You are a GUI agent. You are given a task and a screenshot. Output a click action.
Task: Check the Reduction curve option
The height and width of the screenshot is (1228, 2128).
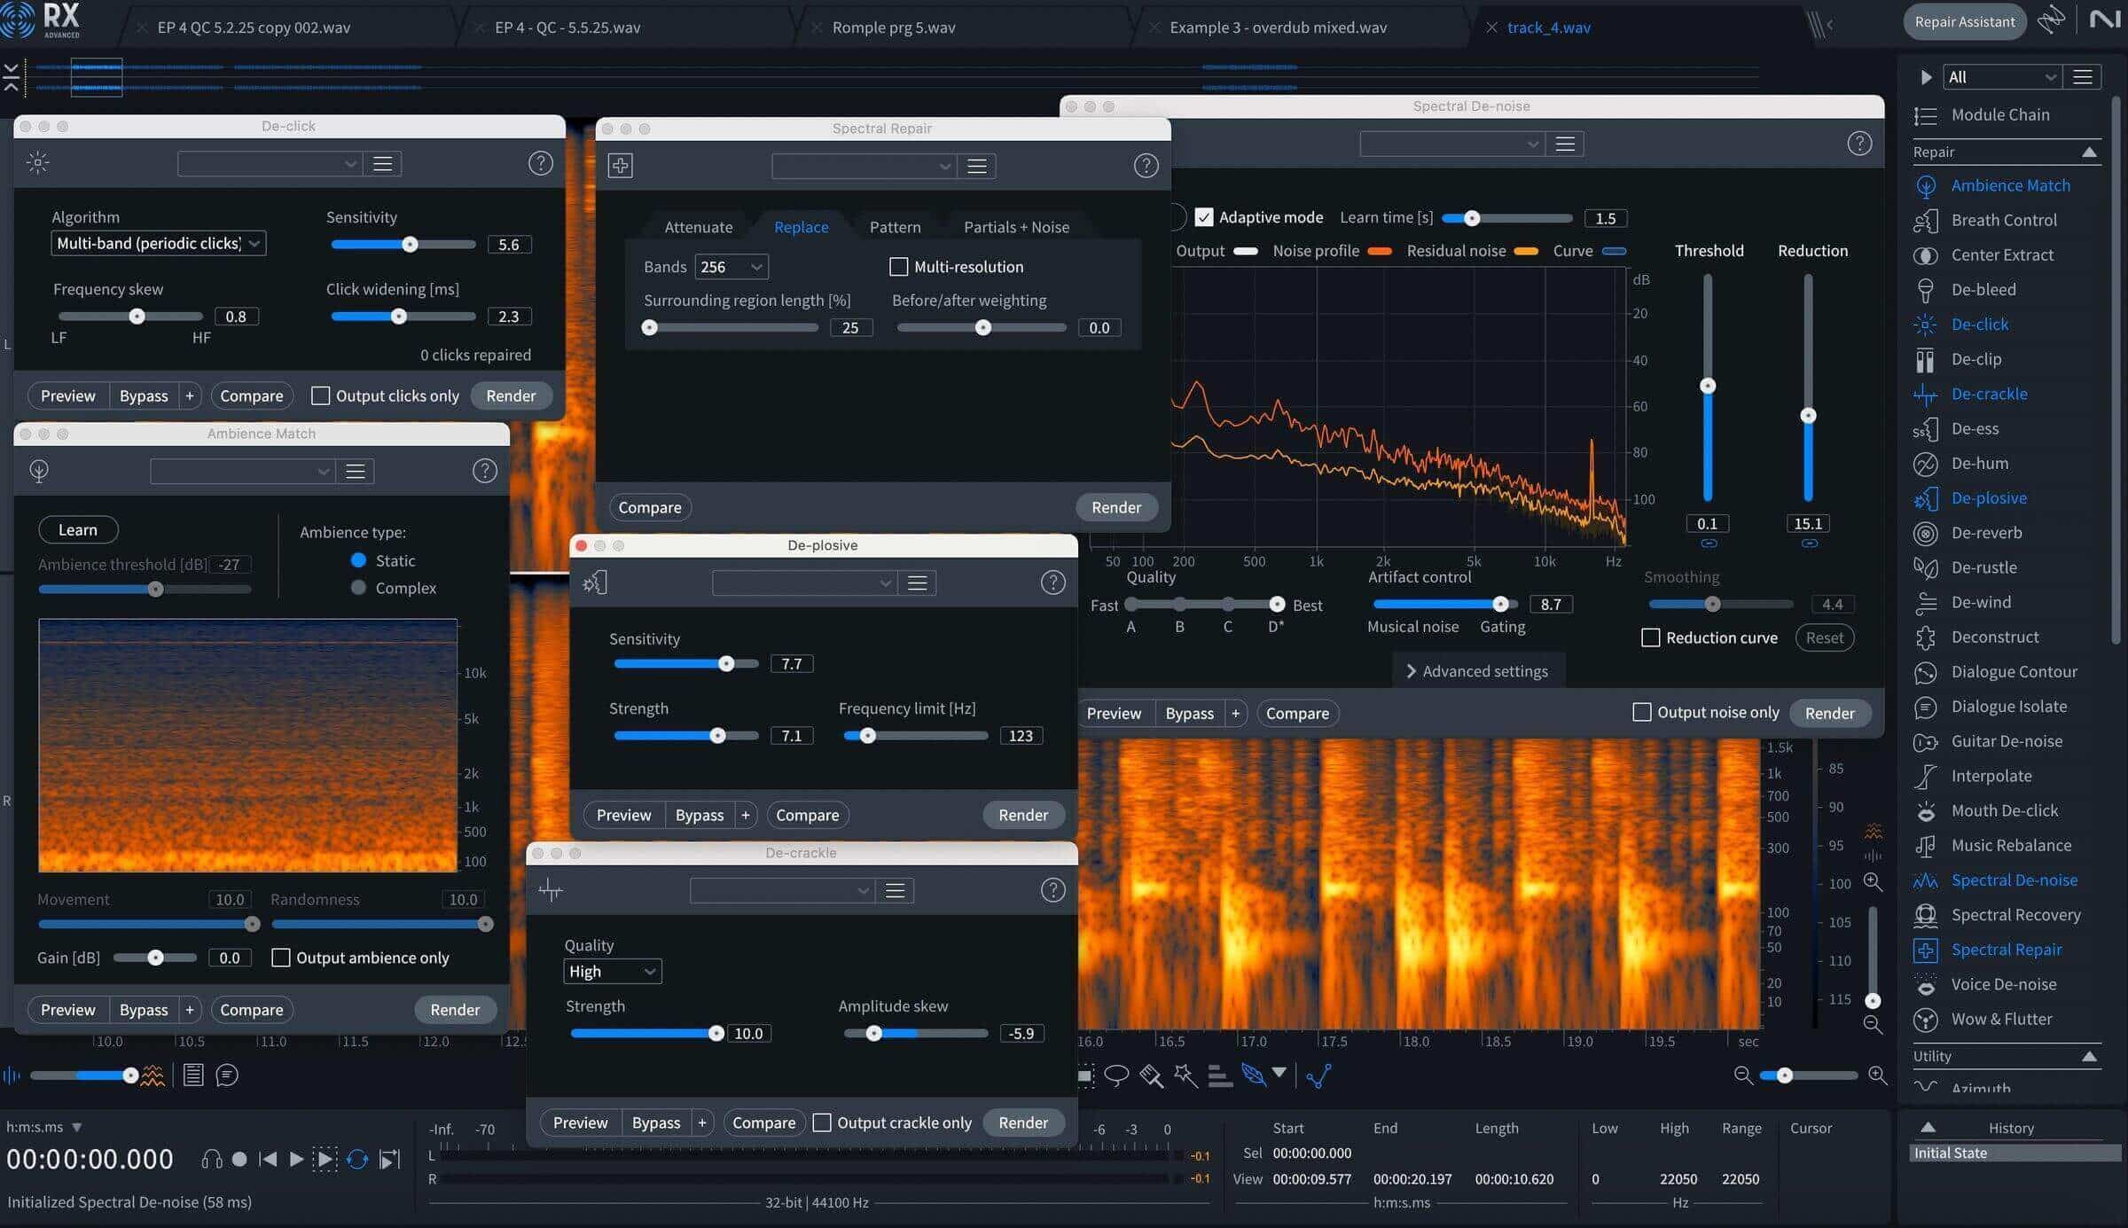[1650, 637]
